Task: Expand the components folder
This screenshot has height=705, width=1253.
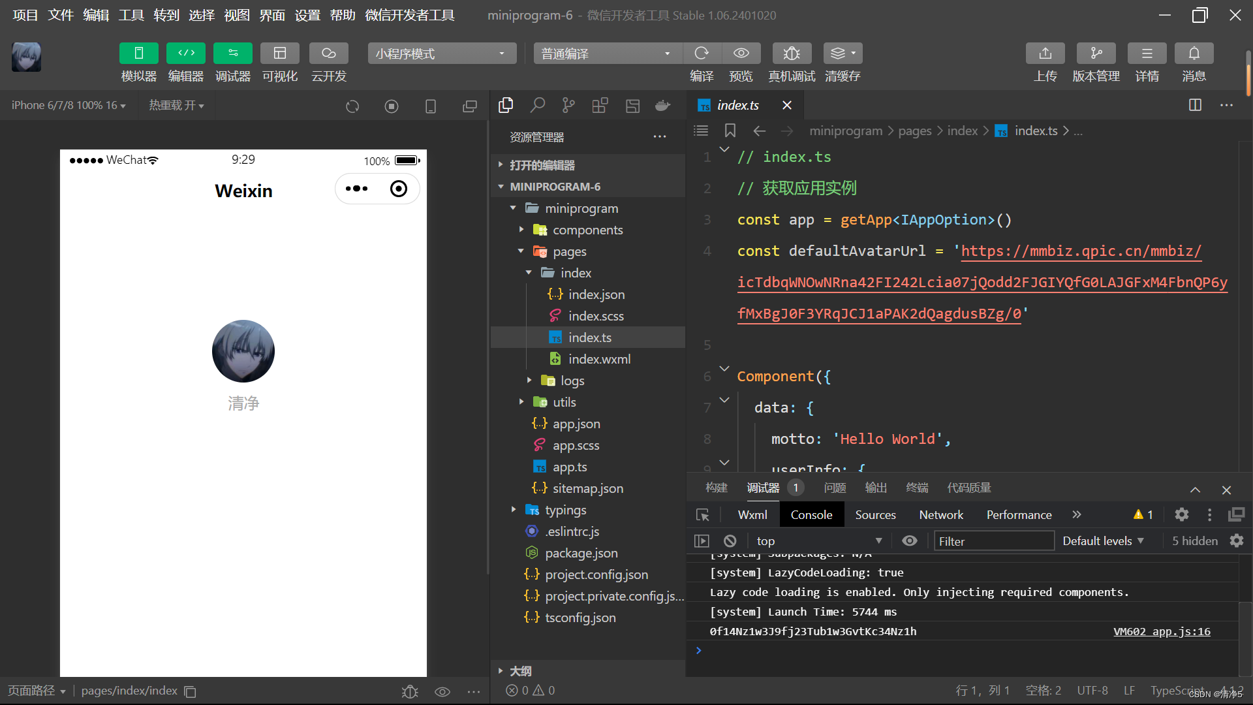Action: [x=587, y=230]
